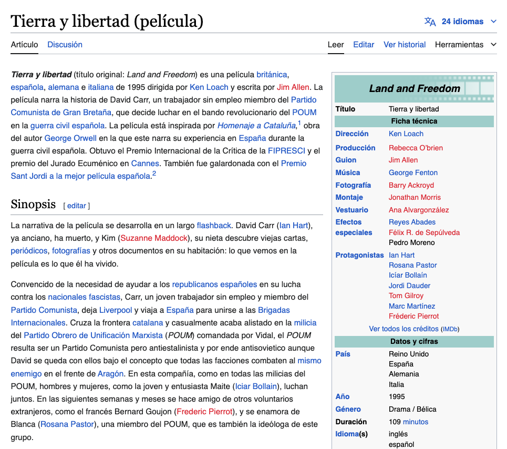The width and height of the screenshot is (507, 449).
Task: Expand the chevron next to Herramientas
Action: pos(493,45)
